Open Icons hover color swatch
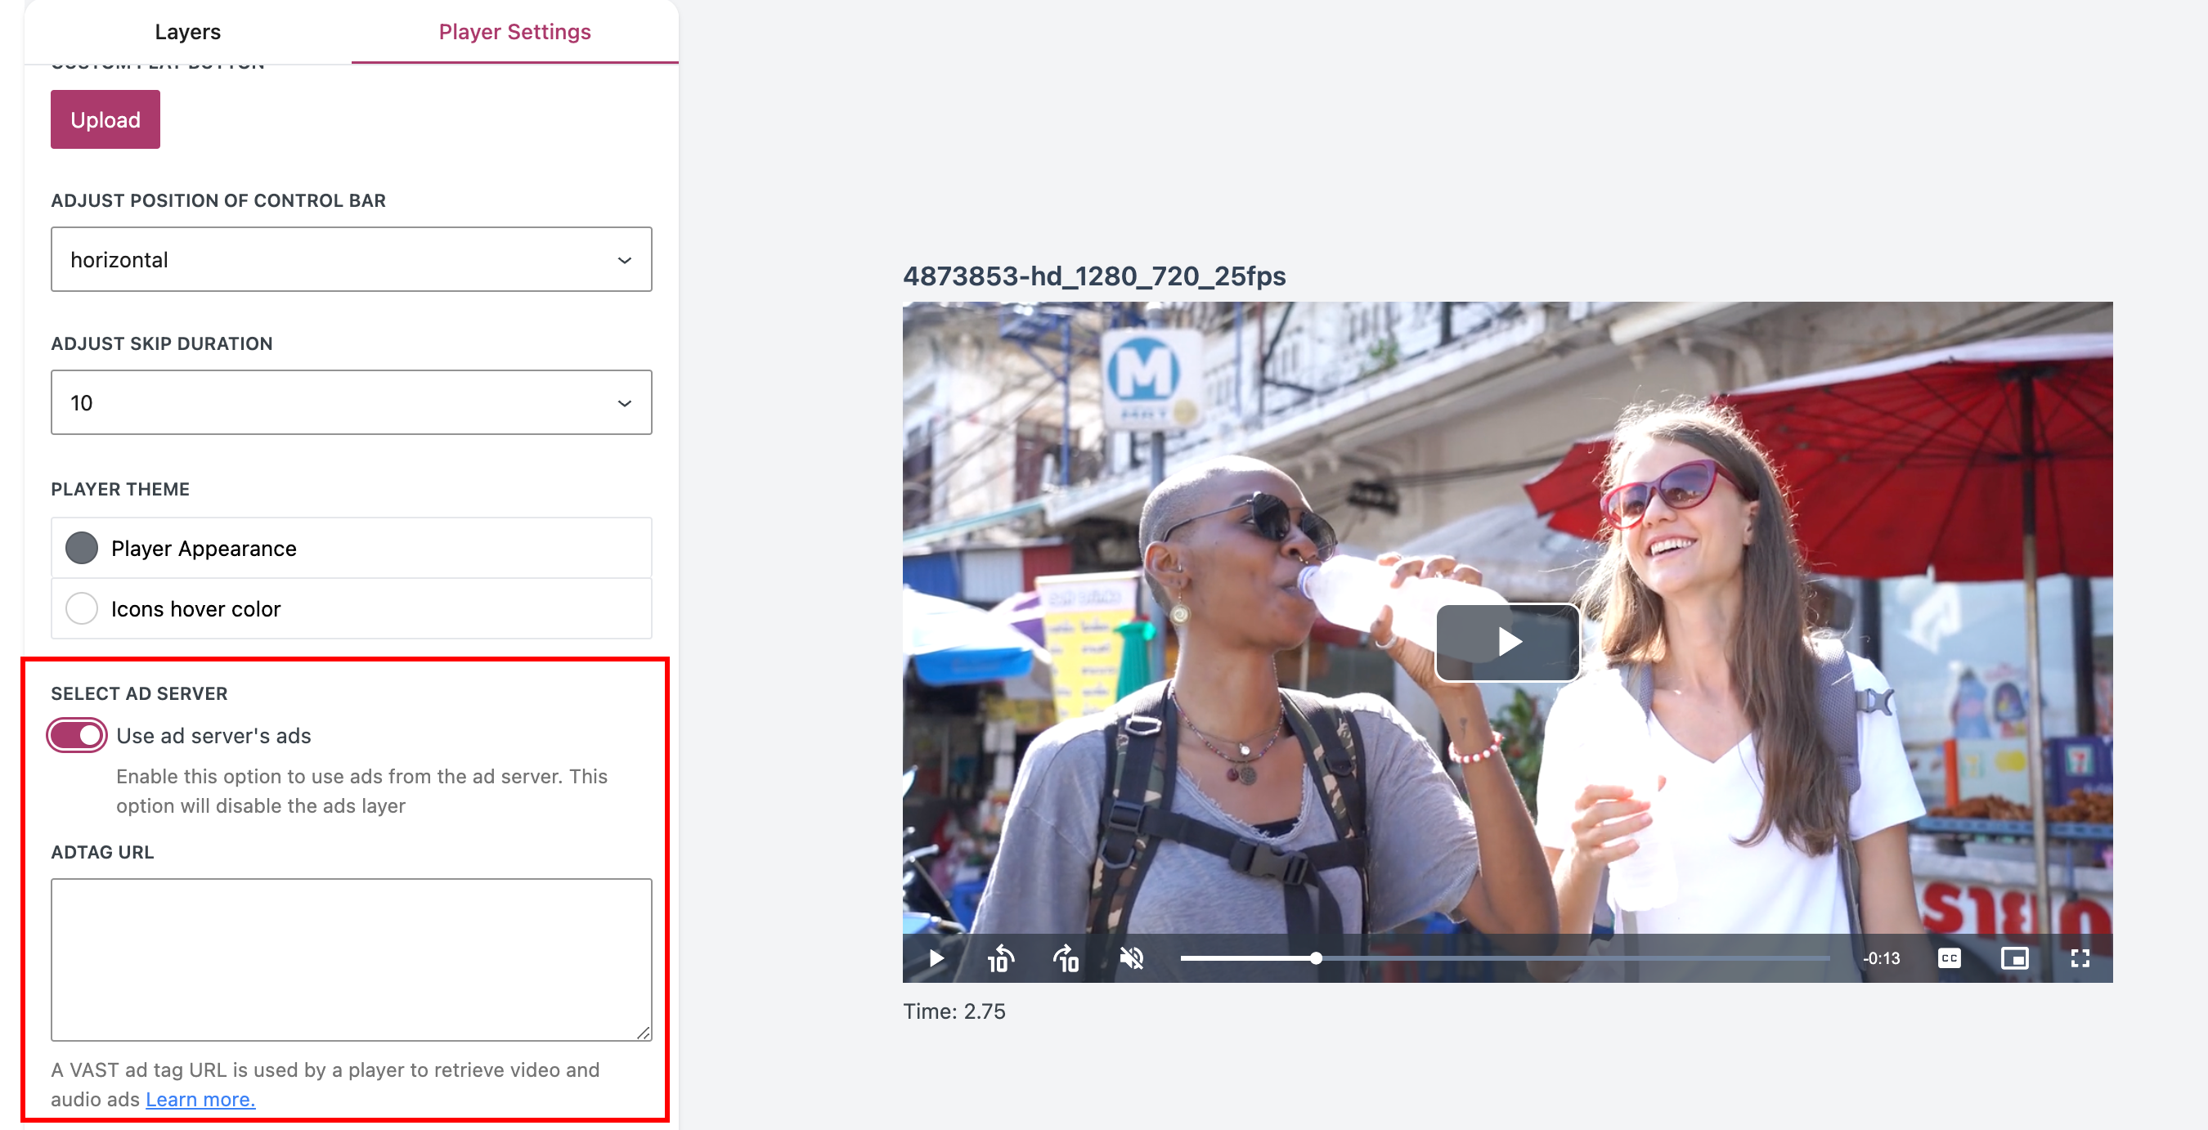The height and width of the screenshot is (1130, 2208). (83, 609)
